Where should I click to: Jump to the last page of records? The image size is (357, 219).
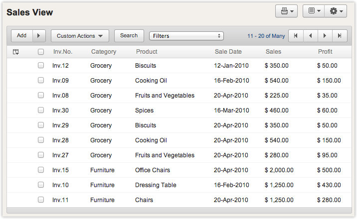(x=340, y=36)
